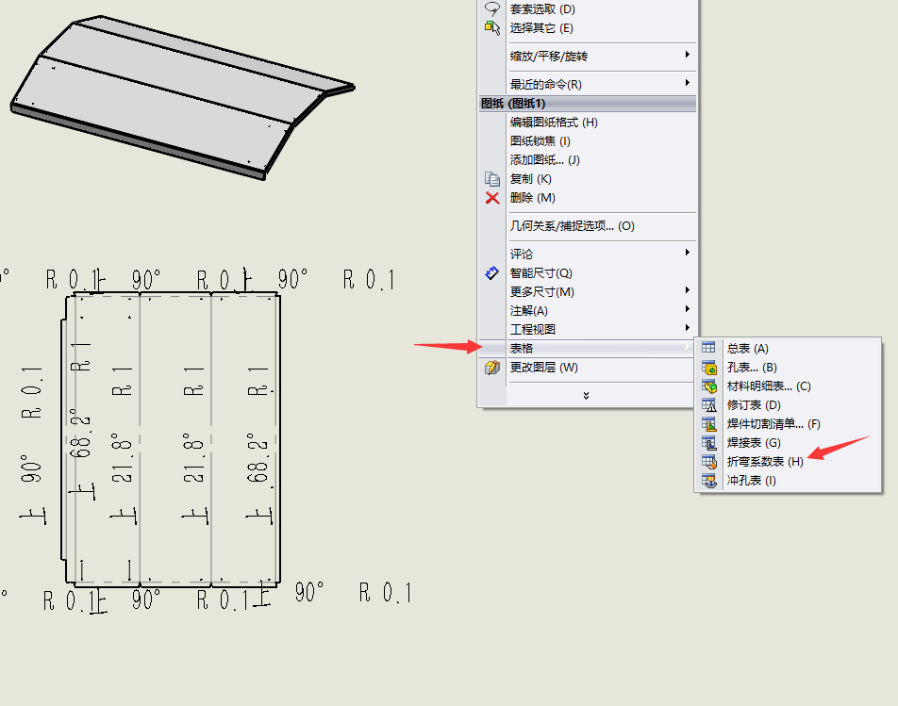The image size is (898, 706).
Task: Choose 编辑图纸格式 (H) from the menu
Action: [x=554, y=123]
